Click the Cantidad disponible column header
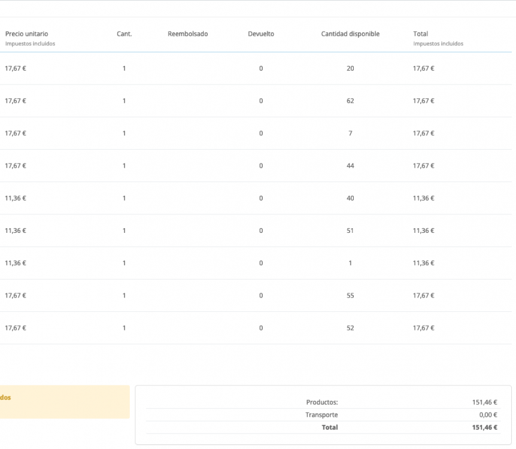Viewport: 516px width, 449px height. point(350,34)
